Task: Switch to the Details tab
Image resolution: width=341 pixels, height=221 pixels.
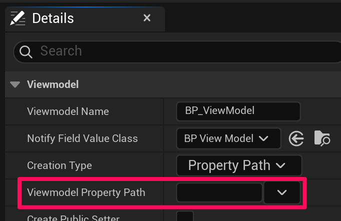Action: click(x=52, y=18)
